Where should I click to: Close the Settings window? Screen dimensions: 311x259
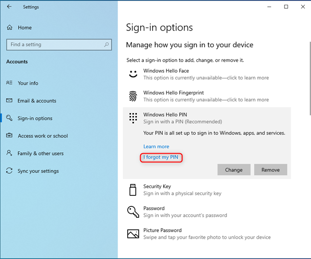303,7
